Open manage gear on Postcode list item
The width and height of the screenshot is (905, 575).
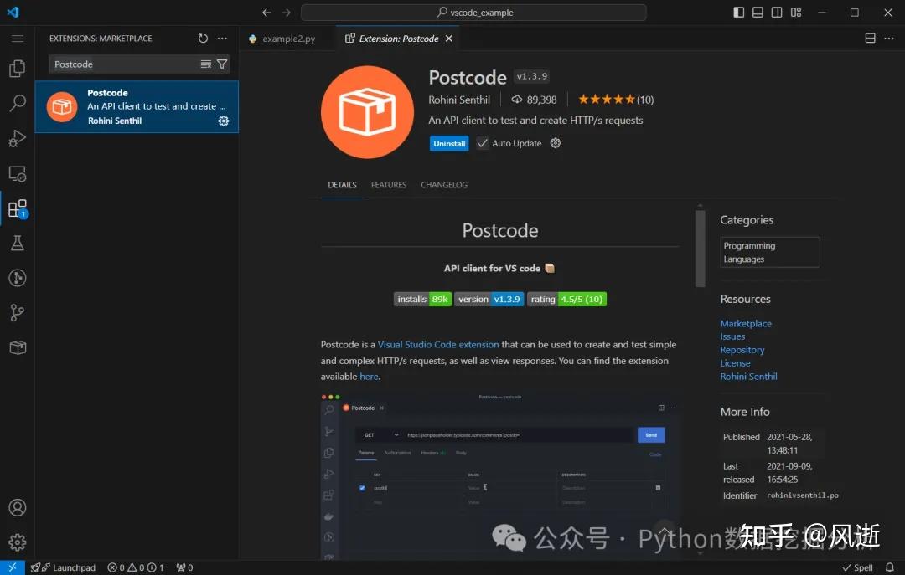224,121
